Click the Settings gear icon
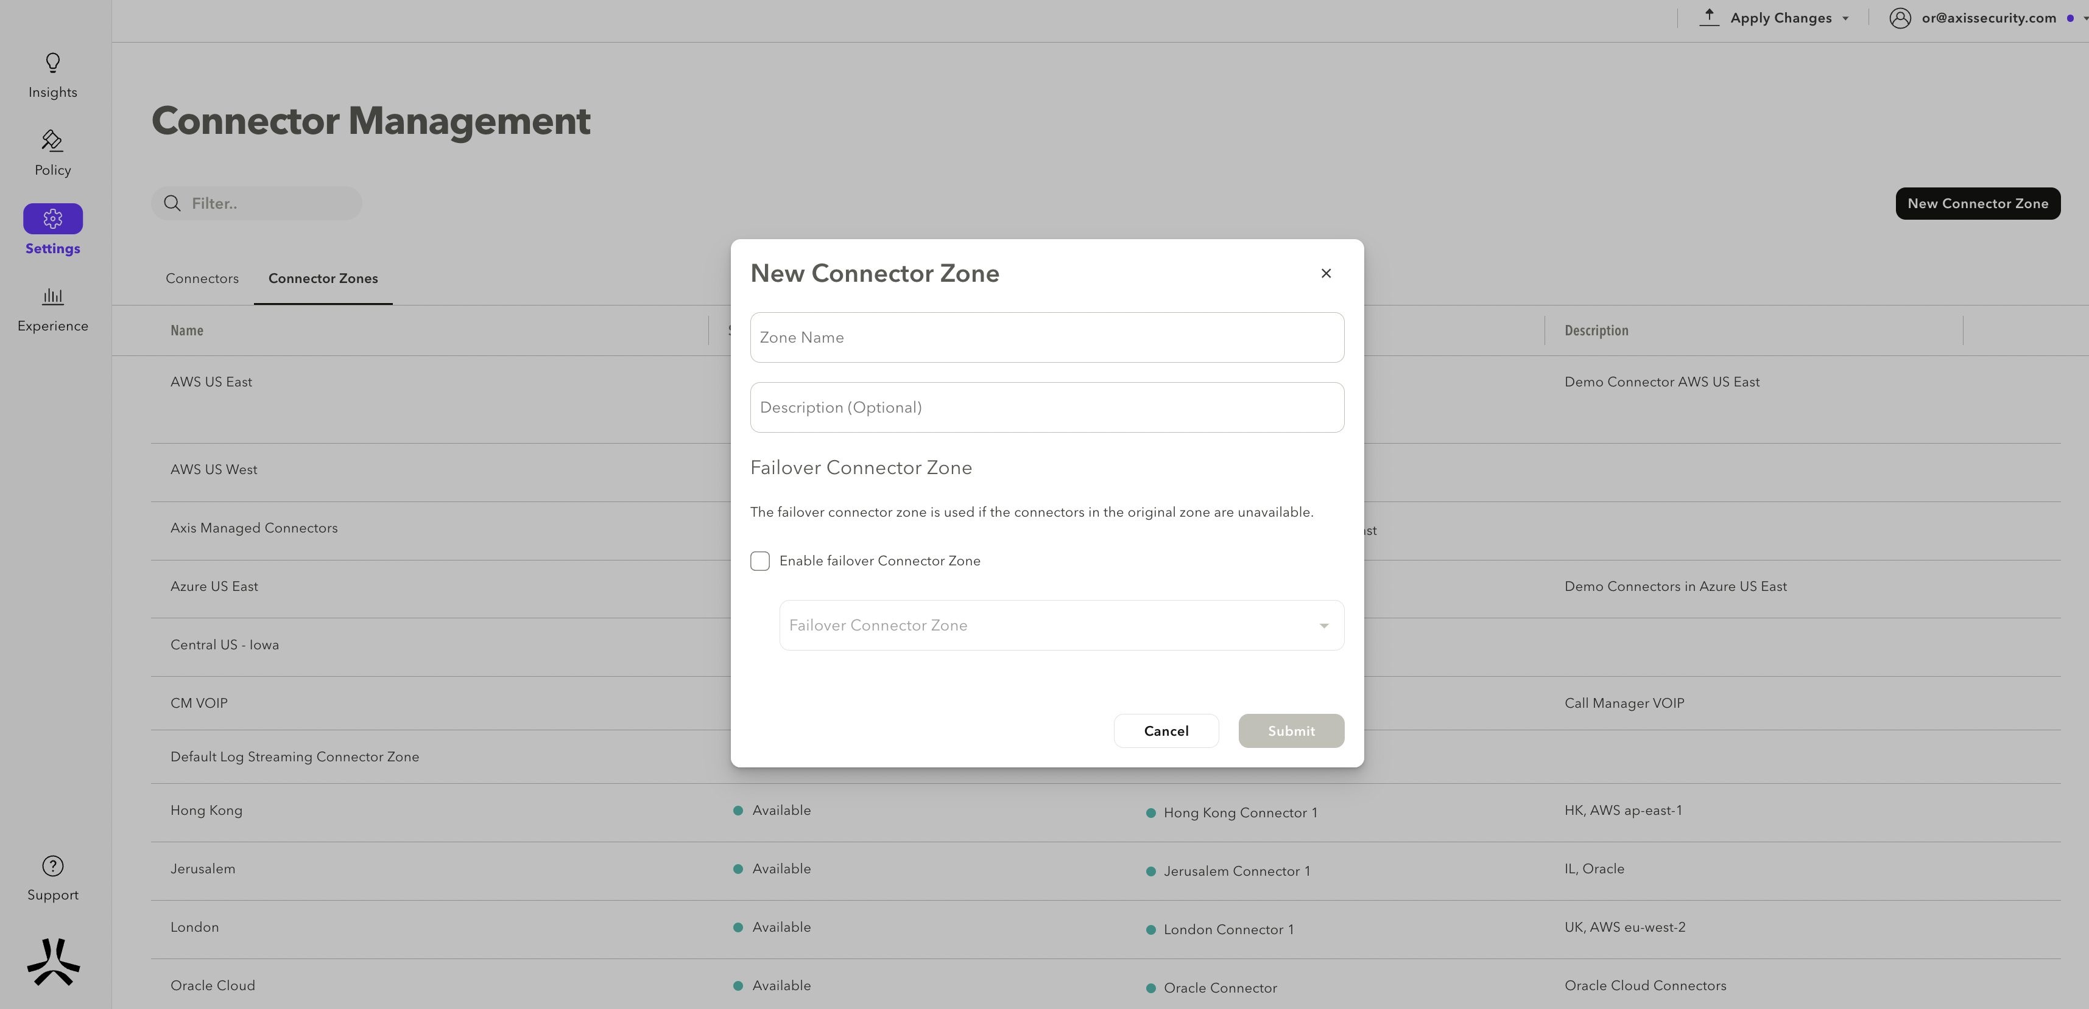The width and height of the screenshot is (2089, 1009). click(x=53, y=219)
